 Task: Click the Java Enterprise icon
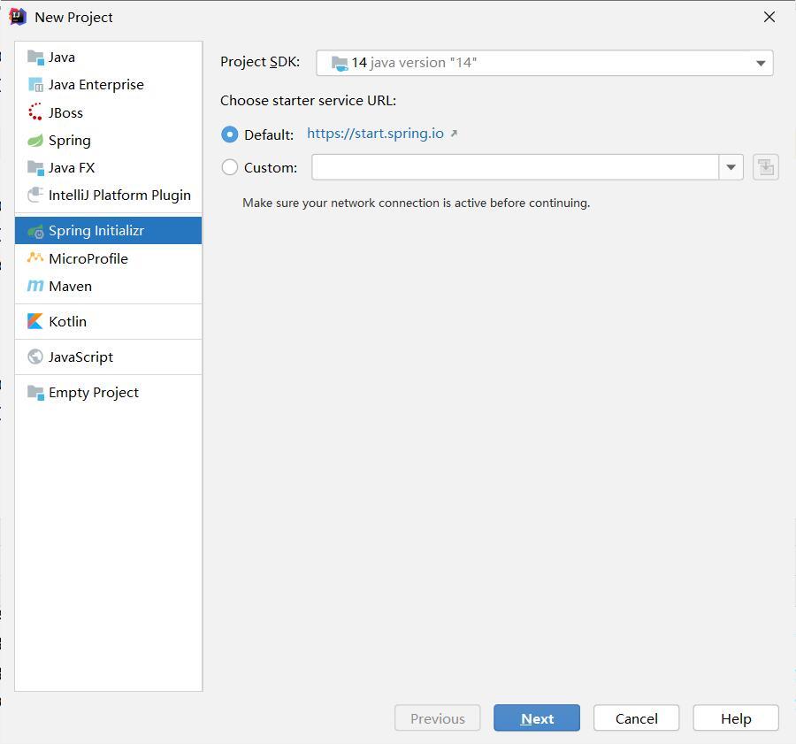(35, 85)
